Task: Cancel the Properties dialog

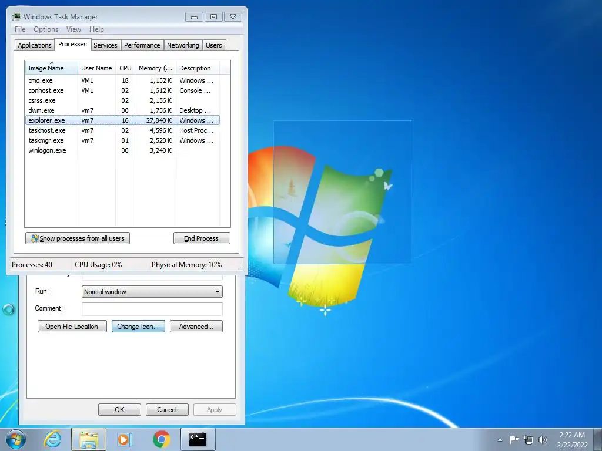Action: click(x=167, y=409)
